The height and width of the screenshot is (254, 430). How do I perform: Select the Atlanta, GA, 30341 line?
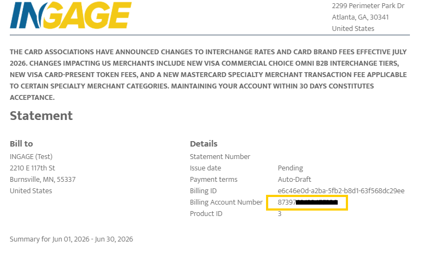click(360, 17)
